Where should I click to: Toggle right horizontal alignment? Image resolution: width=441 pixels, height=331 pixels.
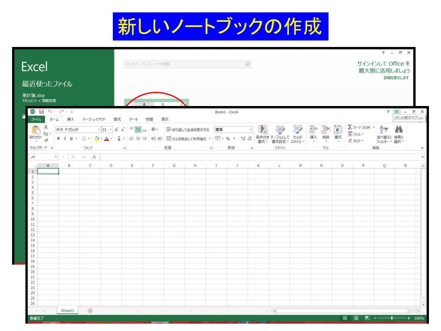click(144, 138)
